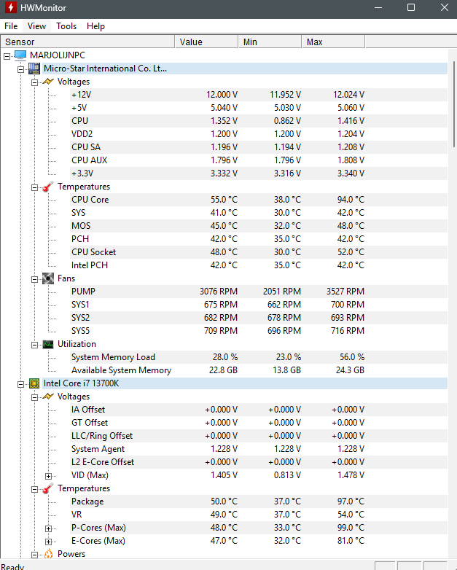Image resolution: width=457 pixels, height=570 pixels.
Task: Click the Powers flame icon
Action: 48,554
